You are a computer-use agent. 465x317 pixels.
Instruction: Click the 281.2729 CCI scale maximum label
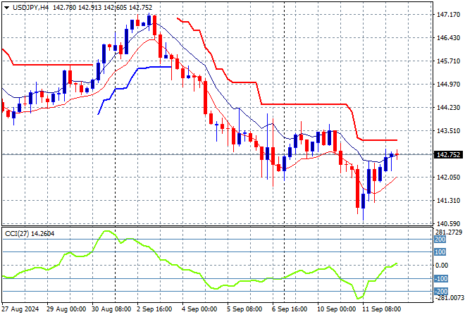point(449,232)
